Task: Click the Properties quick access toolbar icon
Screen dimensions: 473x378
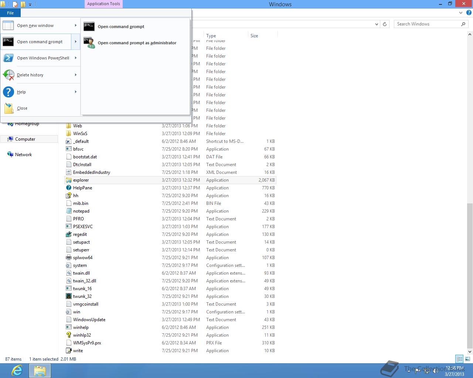Action: (15, 4)
